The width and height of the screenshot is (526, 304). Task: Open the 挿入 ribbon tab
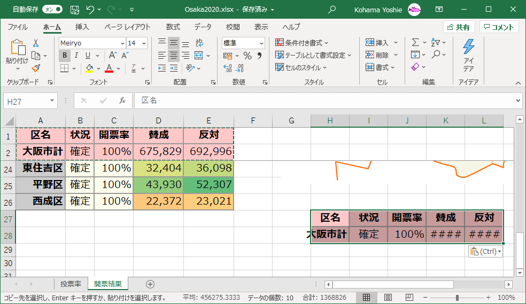[x=82, y=27]
